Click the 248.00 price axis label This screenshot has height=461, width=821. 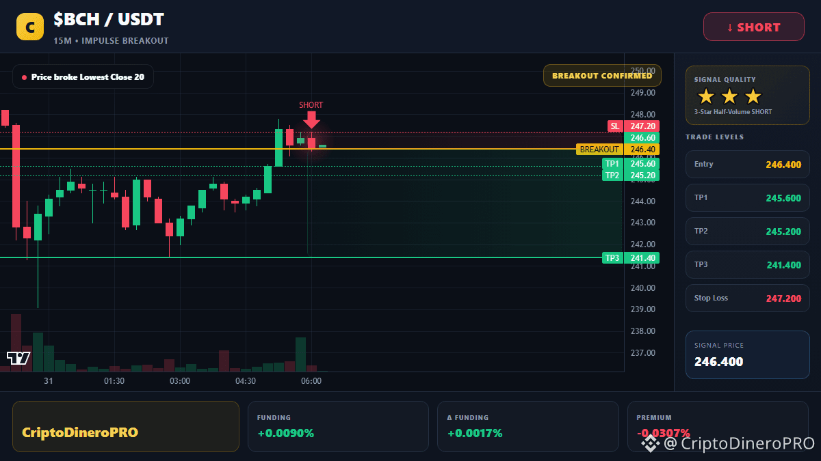coord(643,115)
